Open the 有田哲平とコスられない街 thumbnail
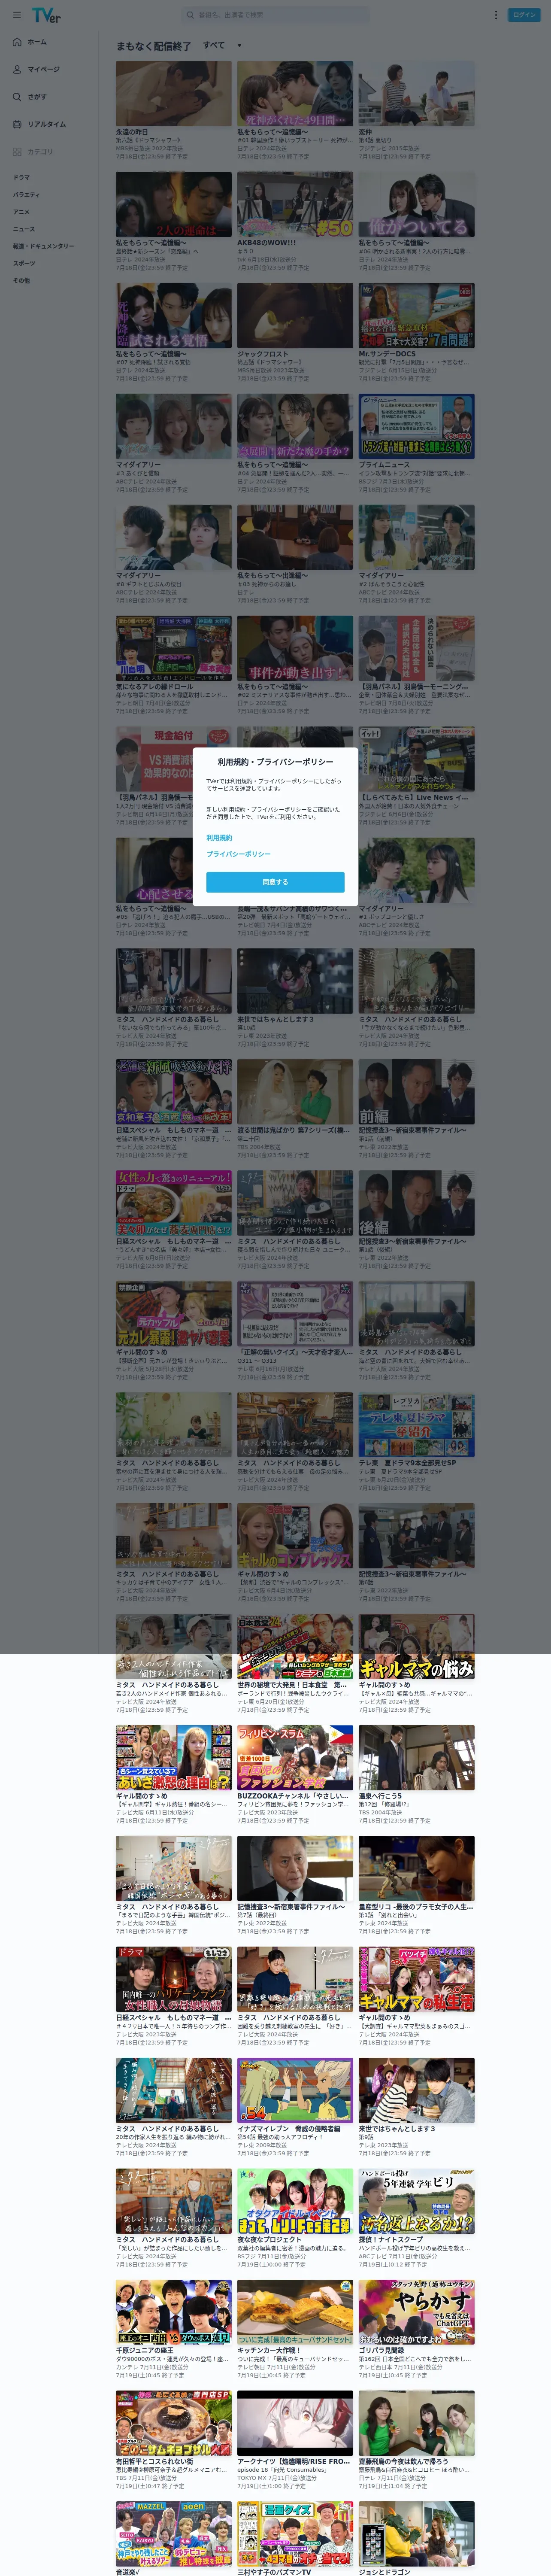Screen dimensions: 551x2576 (x=174, y=2424)
